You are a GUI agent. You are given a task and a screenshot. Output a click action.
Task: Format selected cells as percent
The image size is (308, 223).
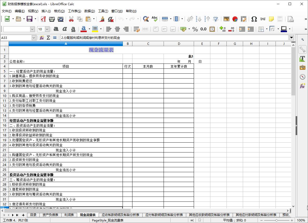[x=195, y=29]
